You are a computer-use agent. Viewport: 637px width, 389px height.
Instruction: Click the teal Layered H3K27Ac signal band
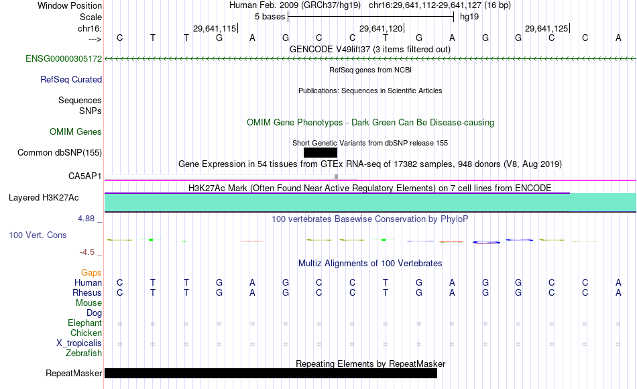pyautogui.click(x=370, y=203)
